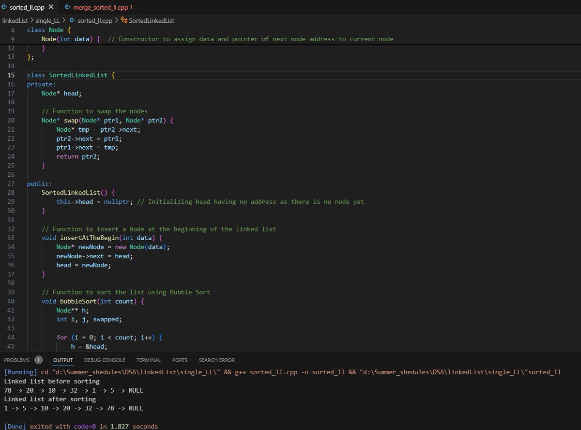Open the SEARCH ERROR panel tab
The width and height of the screenshot is (581, 430).
coord(217,360)
